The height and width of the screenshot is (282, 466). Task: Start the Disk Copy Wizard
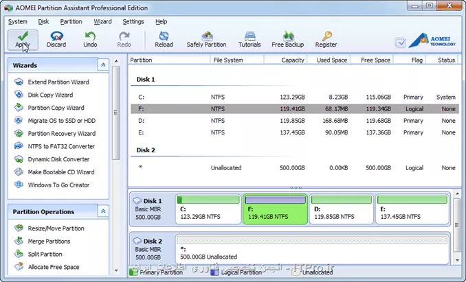(x=50, y=95)
